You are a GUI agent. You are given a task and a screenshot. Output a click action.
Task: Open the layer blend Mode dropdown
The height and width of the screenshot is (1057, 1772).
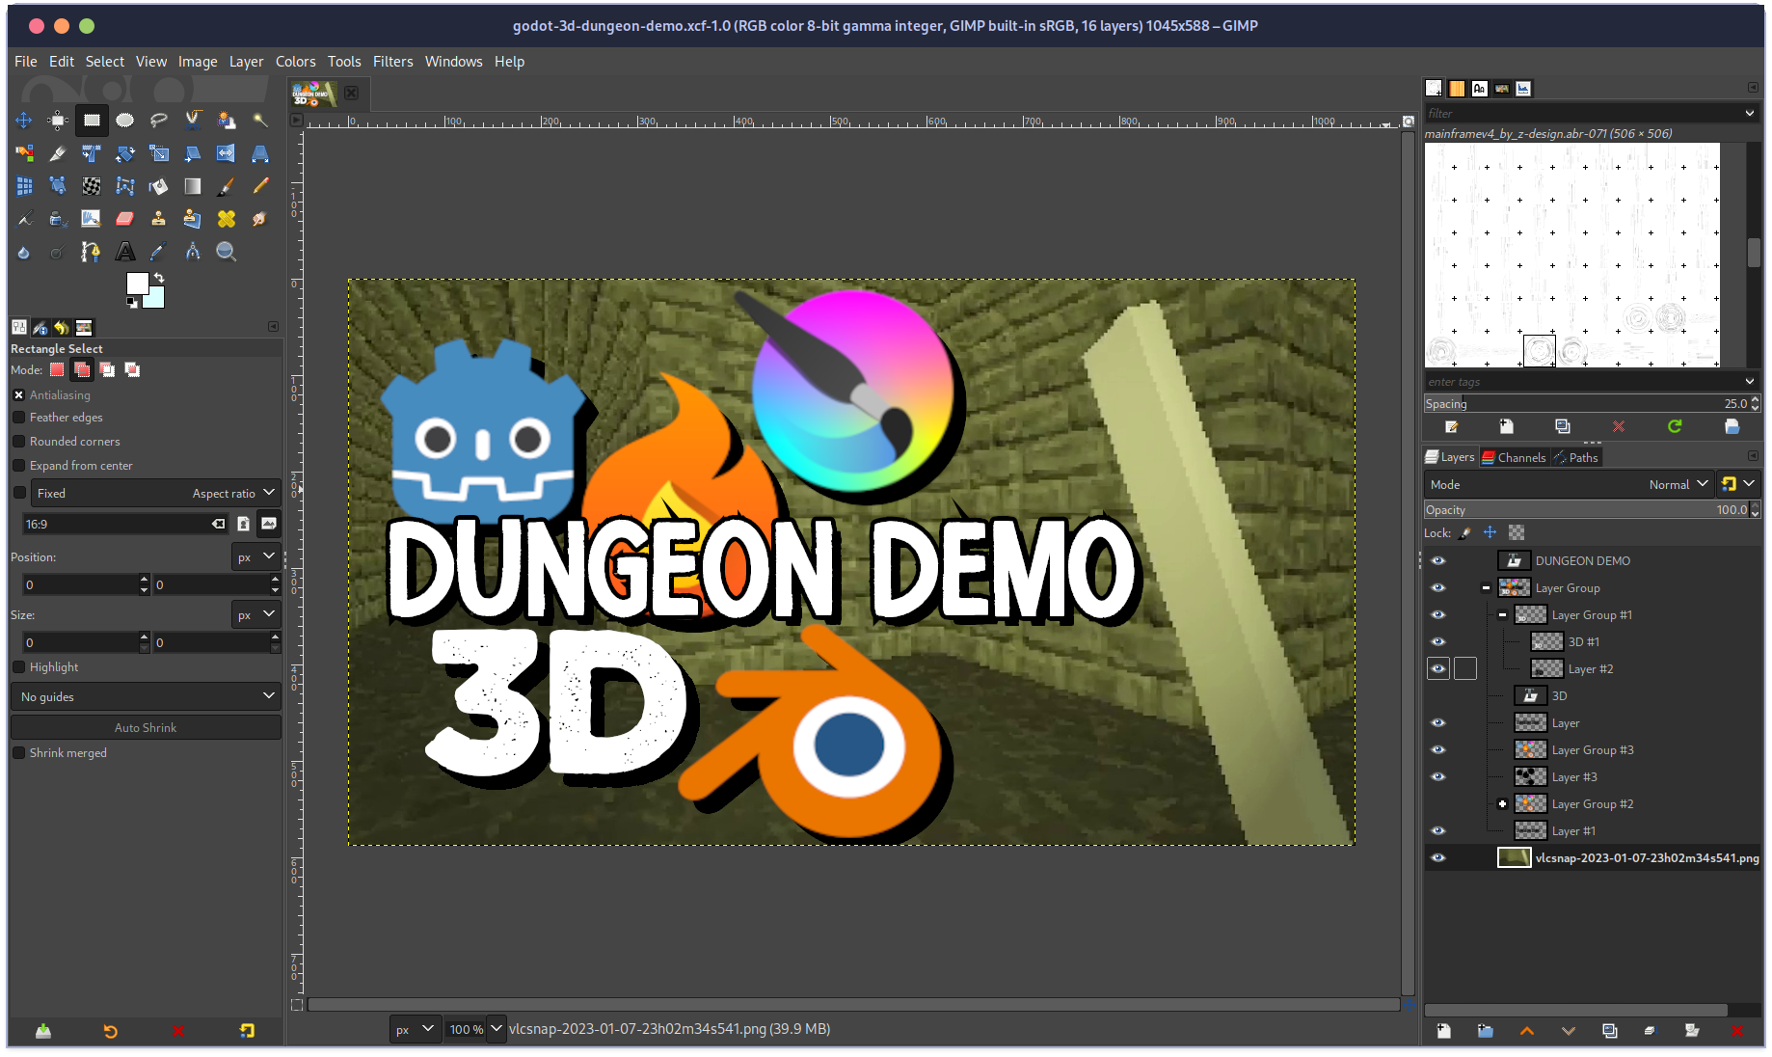pyautogui.click(x=1678, y=484)
